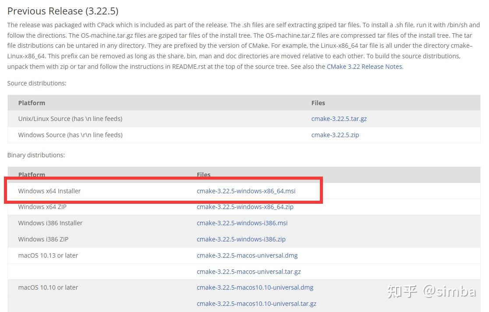Download cmake-3.22.5.zip Windows source archive
Screen dimensions: 489x312
(335, 135)
